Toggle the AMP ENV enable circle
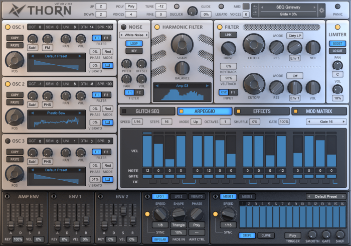 [x=7, y=196]
